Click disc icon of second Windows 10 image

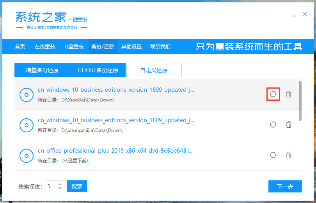(x=27, y=125)
